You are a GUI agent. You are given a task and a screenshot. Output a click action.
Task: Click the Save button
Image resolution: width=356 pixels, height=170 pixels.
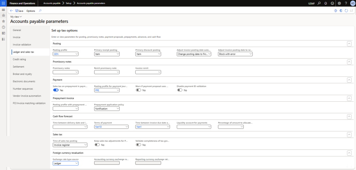(x=19, y=11)
